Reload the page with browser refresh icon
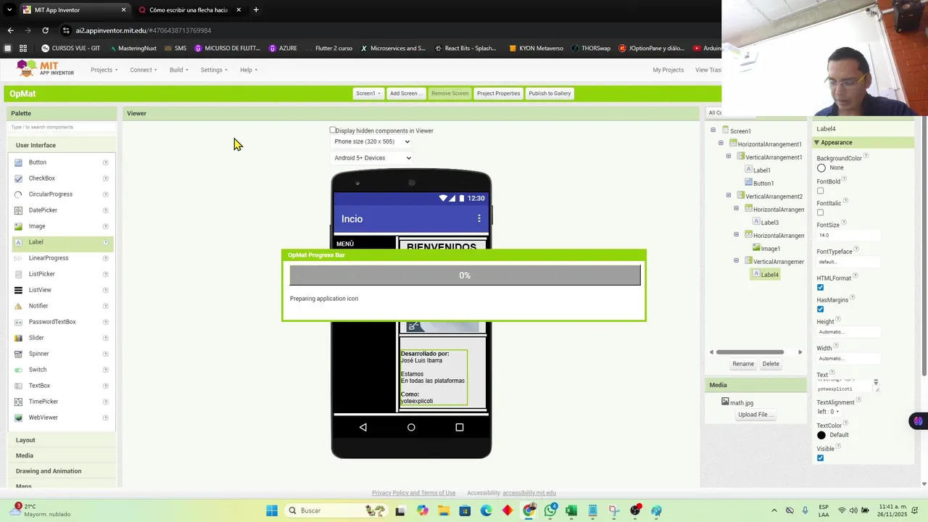 coord(45,30)
